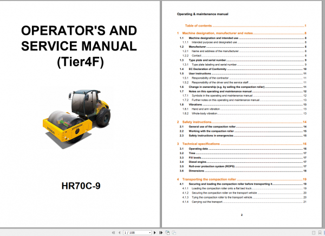The height and width of the screenshot is (236, 325).
Task: Go to 'Working with the compaction roller'
Action: [243, 131]
